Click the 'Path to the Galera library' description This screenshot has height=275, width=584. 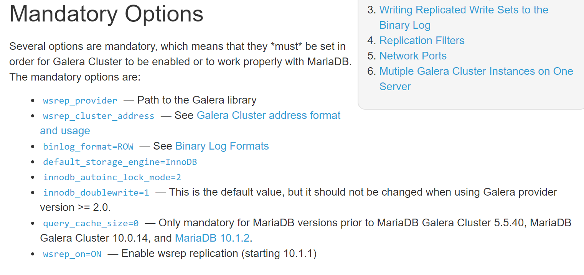pos(197,100)
